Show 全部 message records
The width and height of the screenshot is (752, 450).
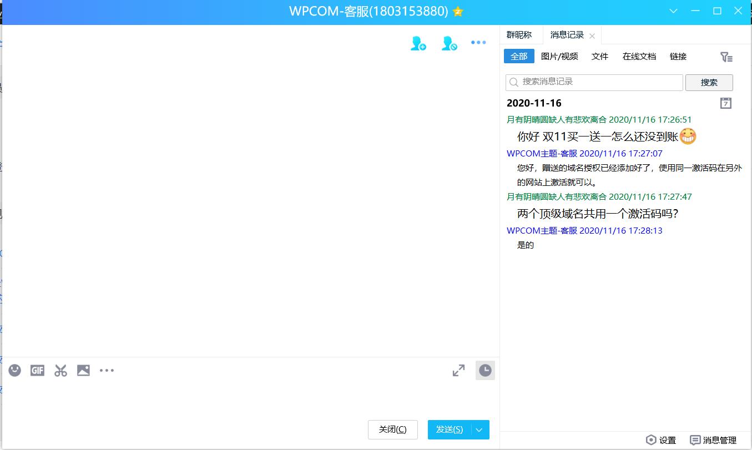click(519, 56)
